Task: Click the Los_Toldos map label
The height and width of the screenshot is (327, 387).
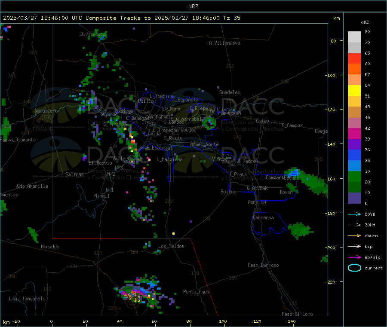Action: 171,246
